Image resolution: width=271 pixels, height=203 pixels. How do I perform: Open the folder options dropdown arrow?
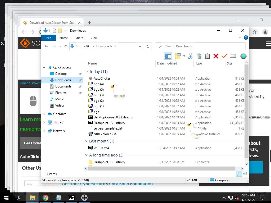click(x=184, y=56)
